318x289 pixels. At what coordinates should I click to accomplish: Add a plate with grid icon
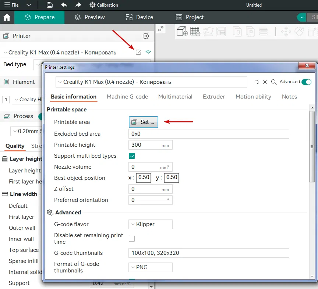(x=195, y=31)
